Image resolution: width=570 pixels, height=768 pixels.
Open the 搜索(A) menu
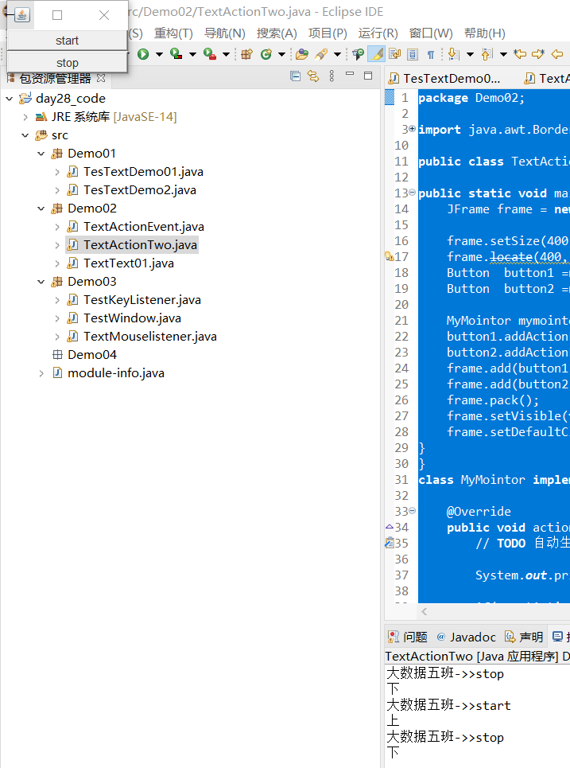[x=277, y=33]
